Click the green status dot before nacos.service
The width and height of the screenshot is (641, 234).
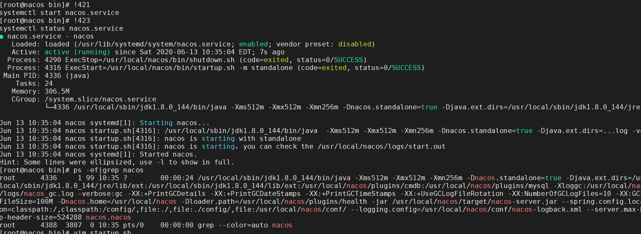pos(2,36)
